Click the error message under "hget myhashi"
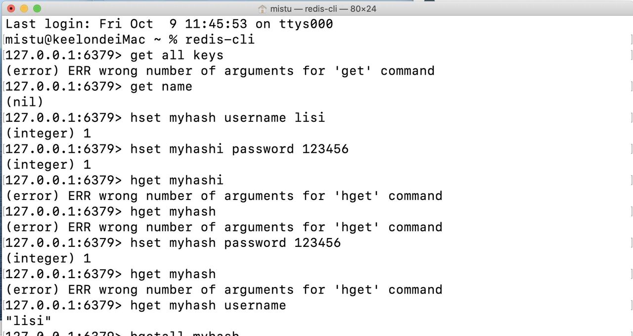This screenshot has width=633, height=336. pos(224,196)
